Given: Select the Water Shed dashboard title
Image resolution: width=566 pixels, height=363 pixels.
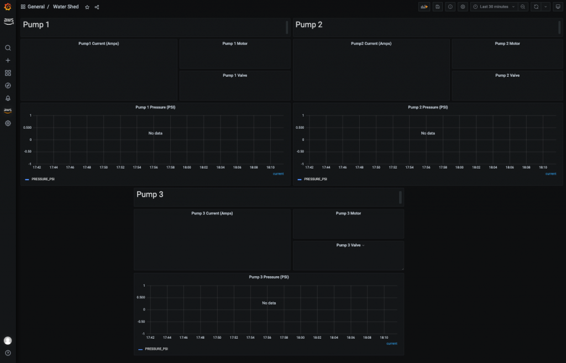Looking at the screenshot, I should click(x=66, y=7).
